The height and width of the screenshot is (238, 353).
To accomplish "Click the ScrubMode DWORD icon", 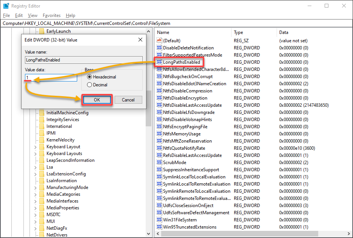I will 159,162.
